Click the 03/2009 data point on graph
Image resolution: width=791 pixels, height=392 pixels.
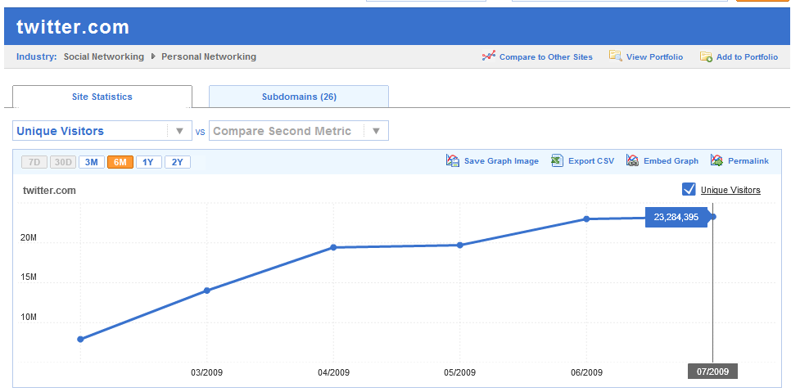207,291
